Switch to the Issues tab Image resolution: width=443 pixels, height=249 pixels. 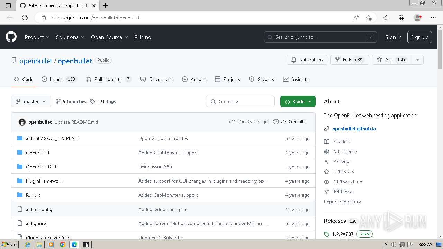click(59, 79)
